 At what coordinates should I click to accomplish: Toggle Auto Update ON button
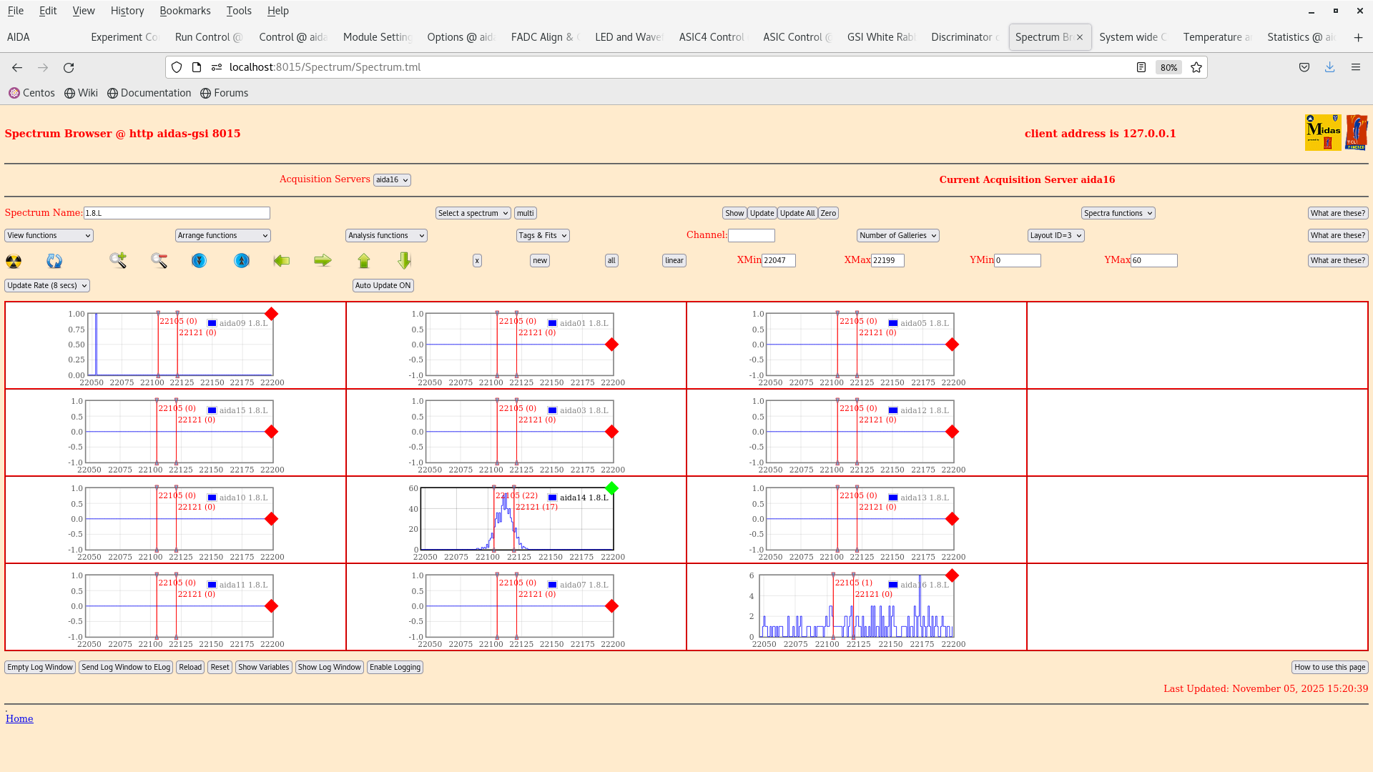click(383, 285)
